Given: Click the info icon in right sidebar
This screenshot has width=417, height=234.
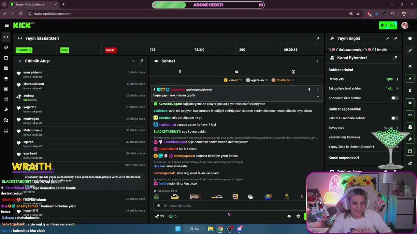Looking at the screenshot, I should click(410, 38).
